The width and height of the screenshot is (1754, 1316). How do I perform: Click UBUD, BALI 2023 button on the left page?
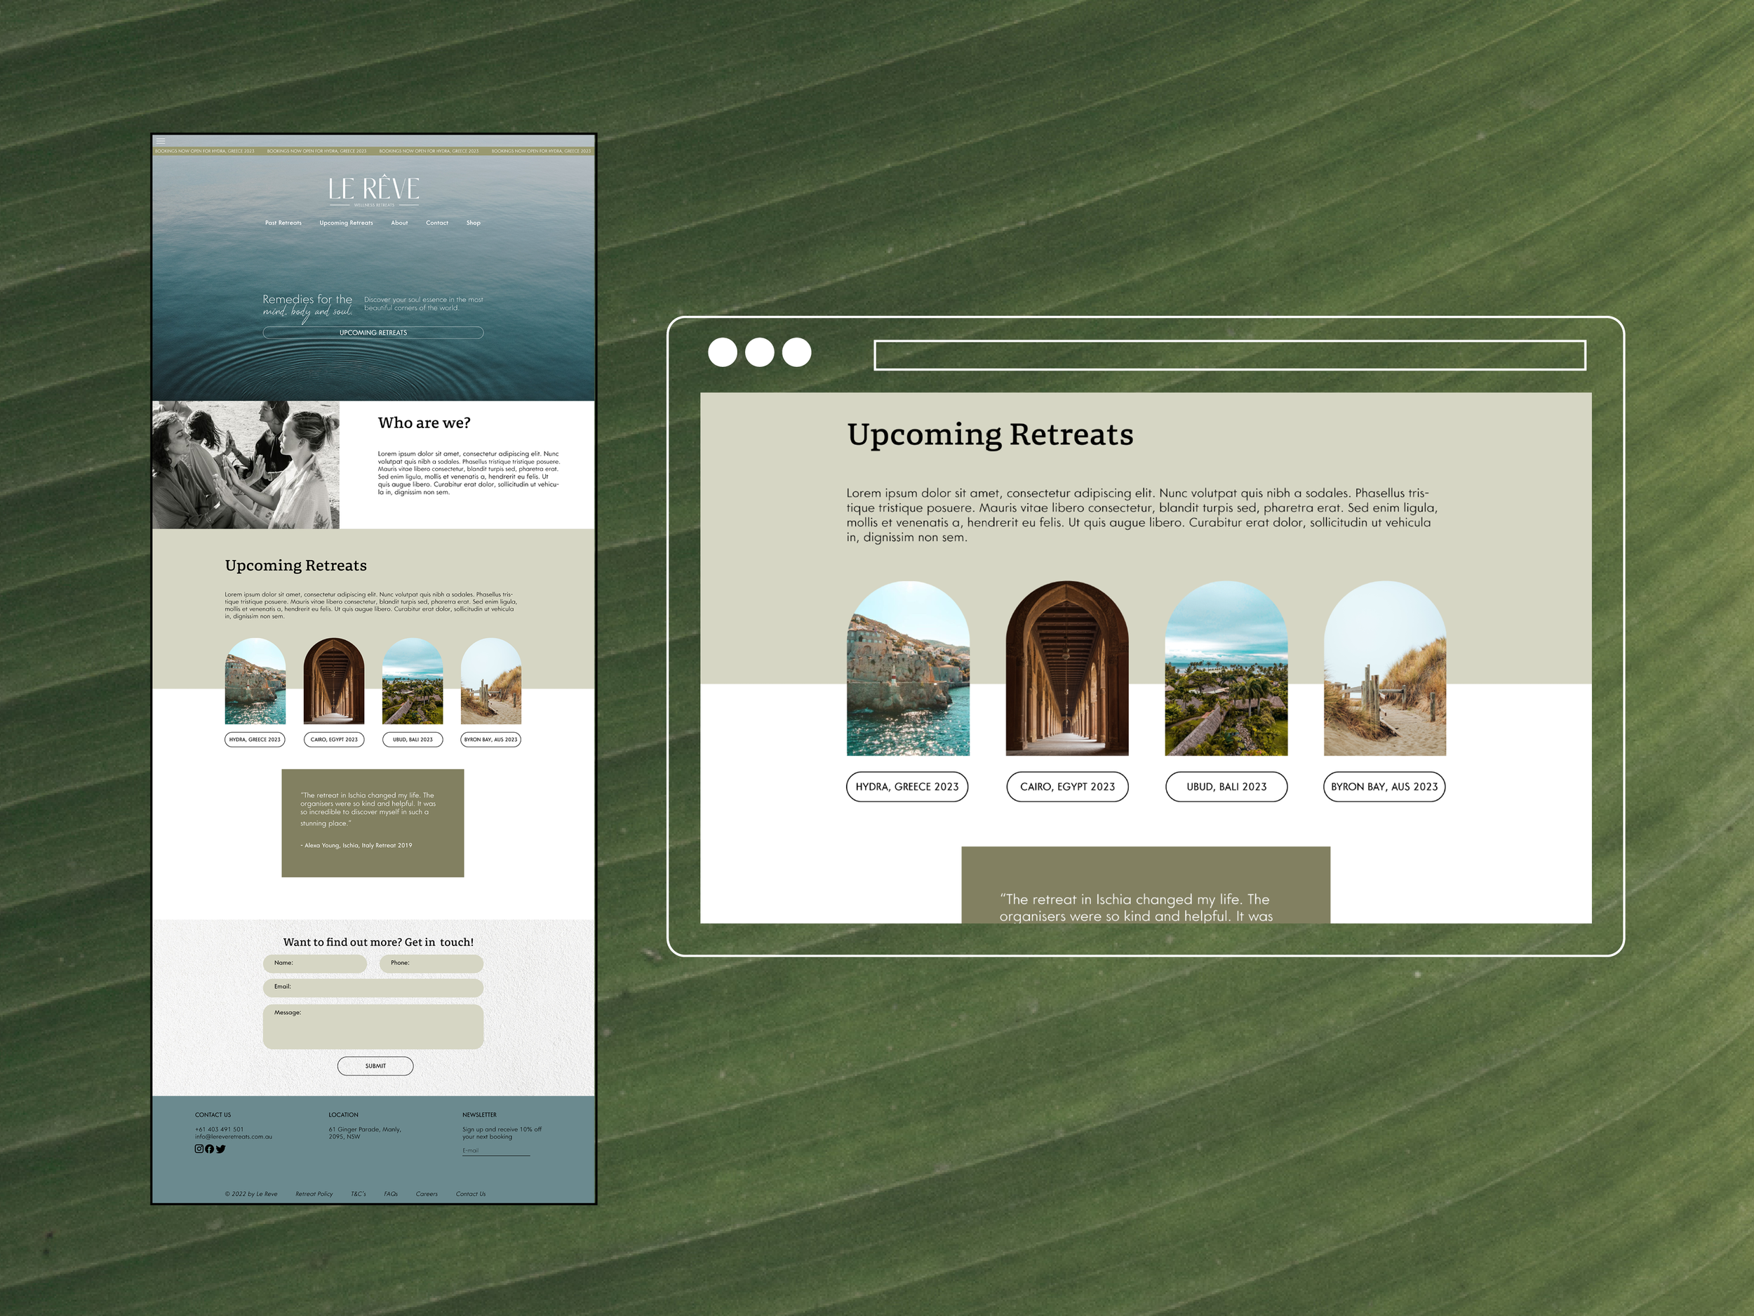[413, 739]
